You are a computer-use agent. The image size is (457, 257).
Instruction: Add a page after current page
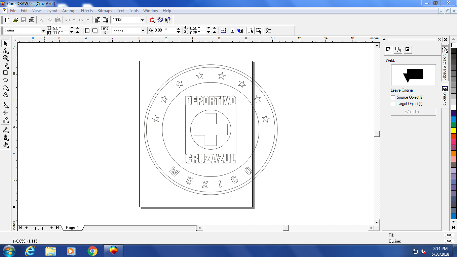pos(52,228)
